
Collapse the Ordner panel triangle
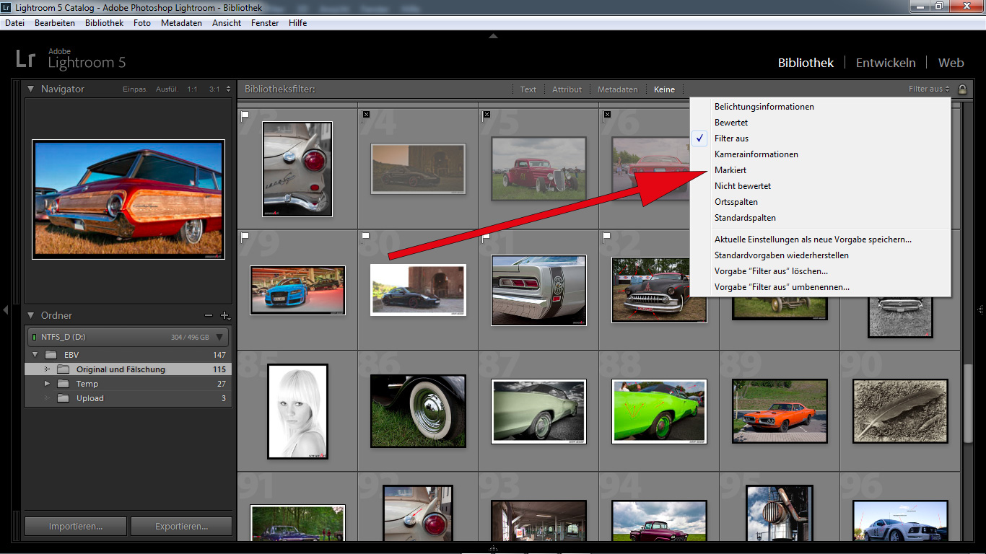30,315
